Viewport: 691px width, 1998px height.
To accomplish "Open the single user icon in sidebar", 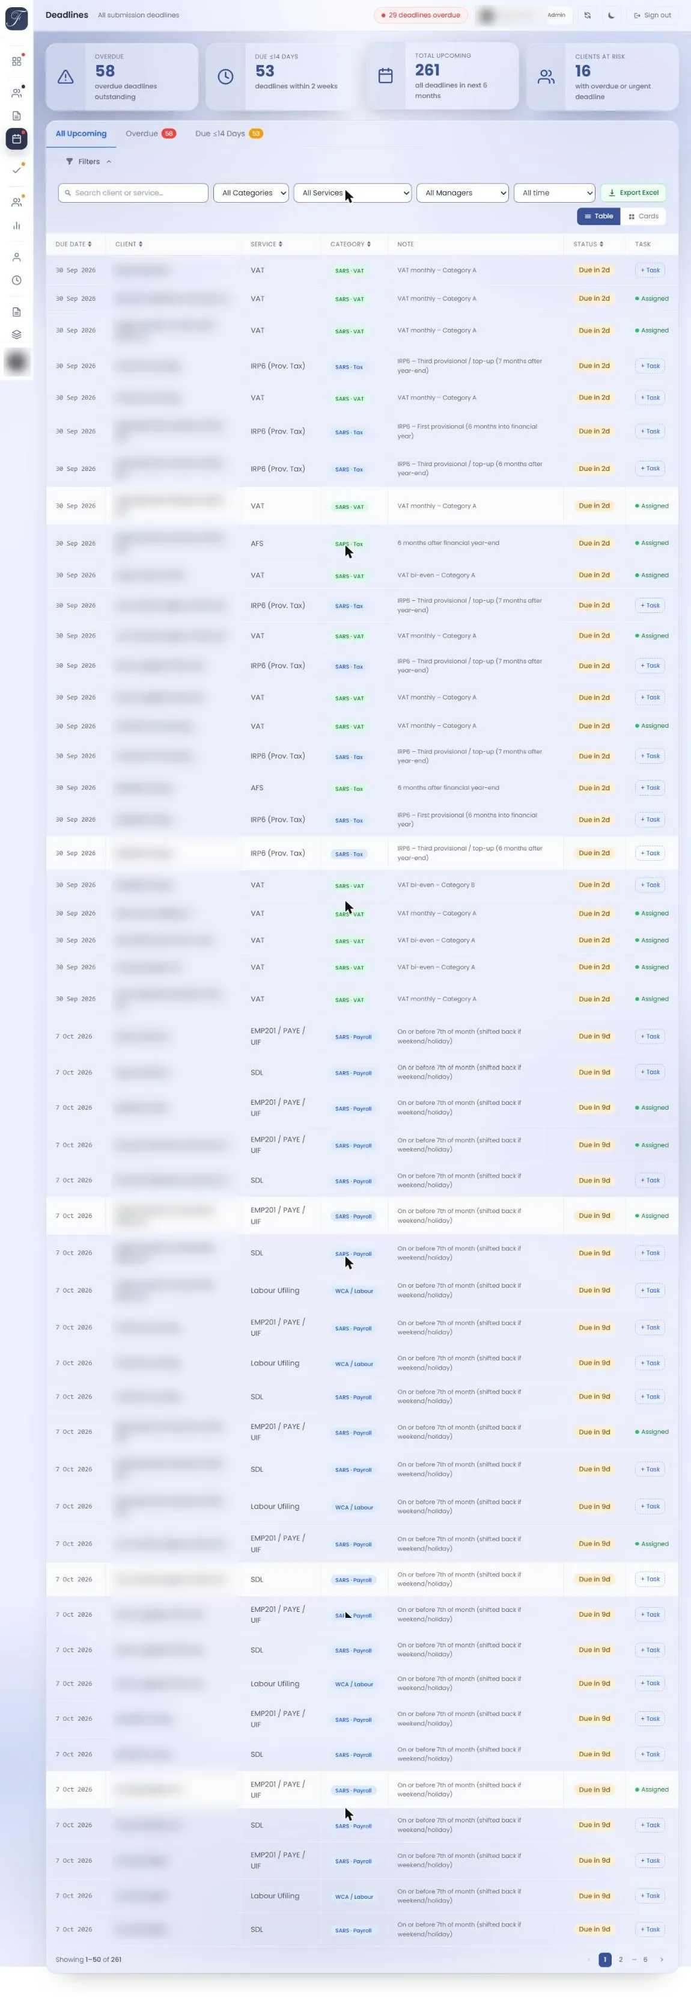I will pos(16,257).
